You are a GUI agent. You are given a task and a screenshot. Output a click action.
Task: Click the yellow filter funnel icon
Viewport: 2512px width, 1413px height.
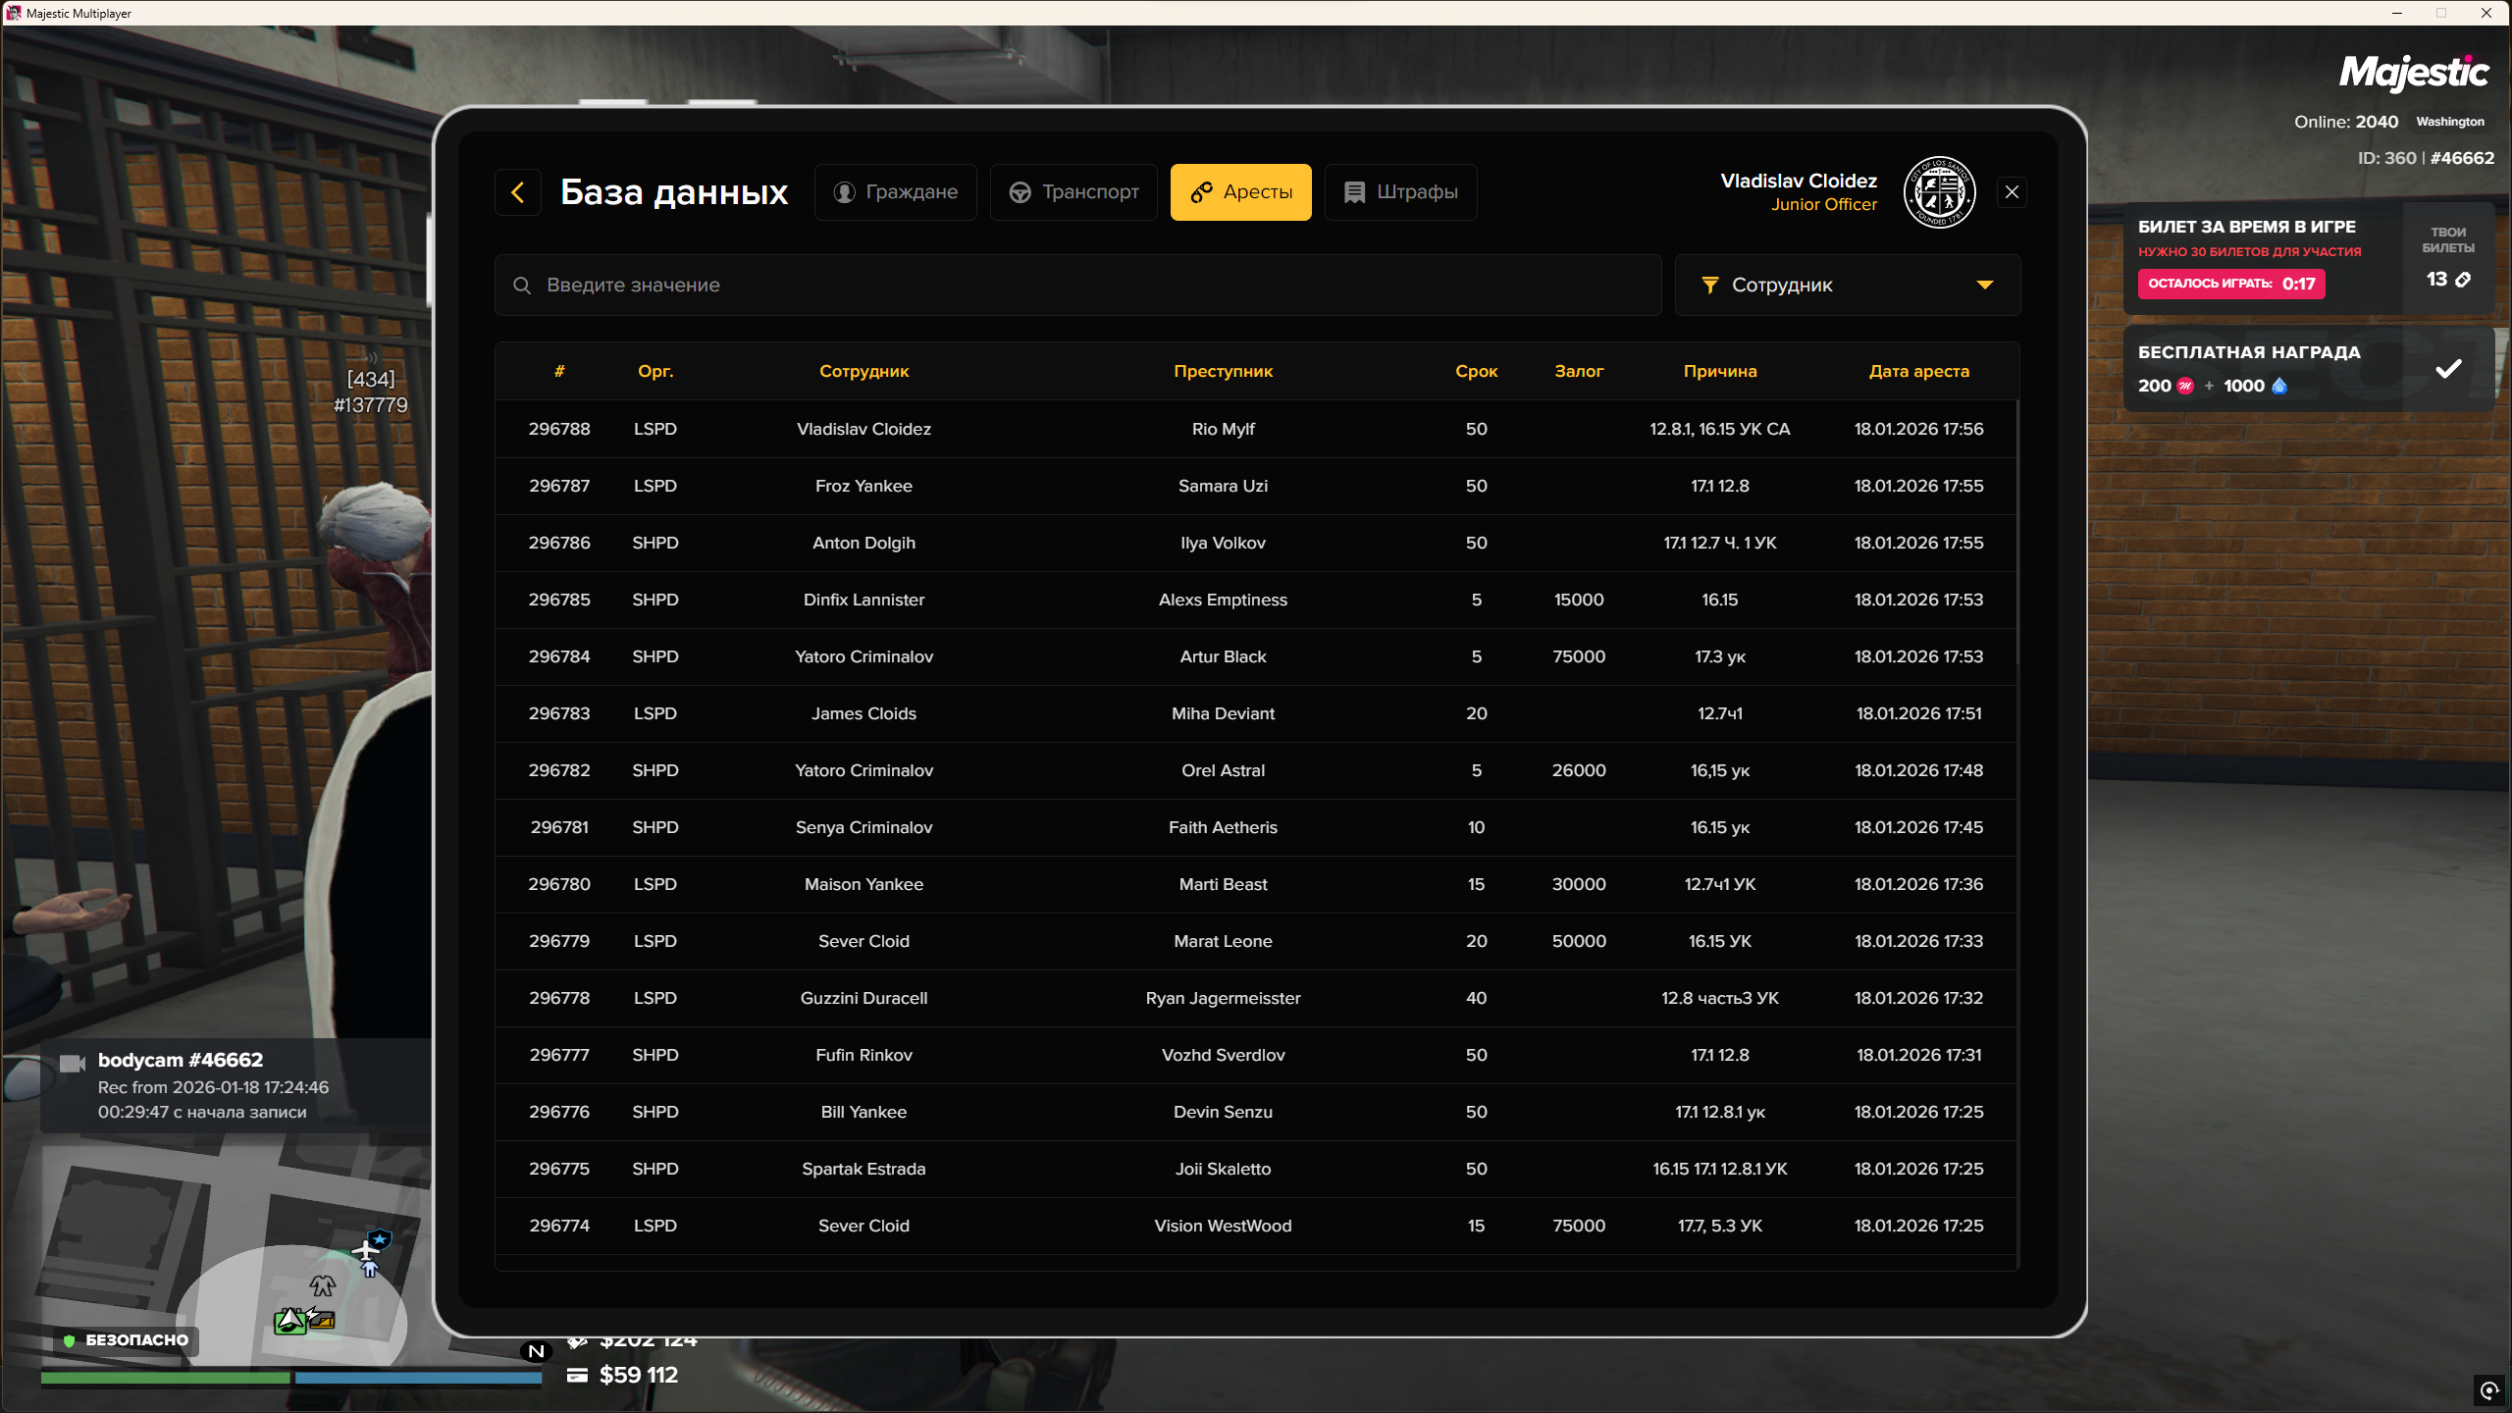1710,286
